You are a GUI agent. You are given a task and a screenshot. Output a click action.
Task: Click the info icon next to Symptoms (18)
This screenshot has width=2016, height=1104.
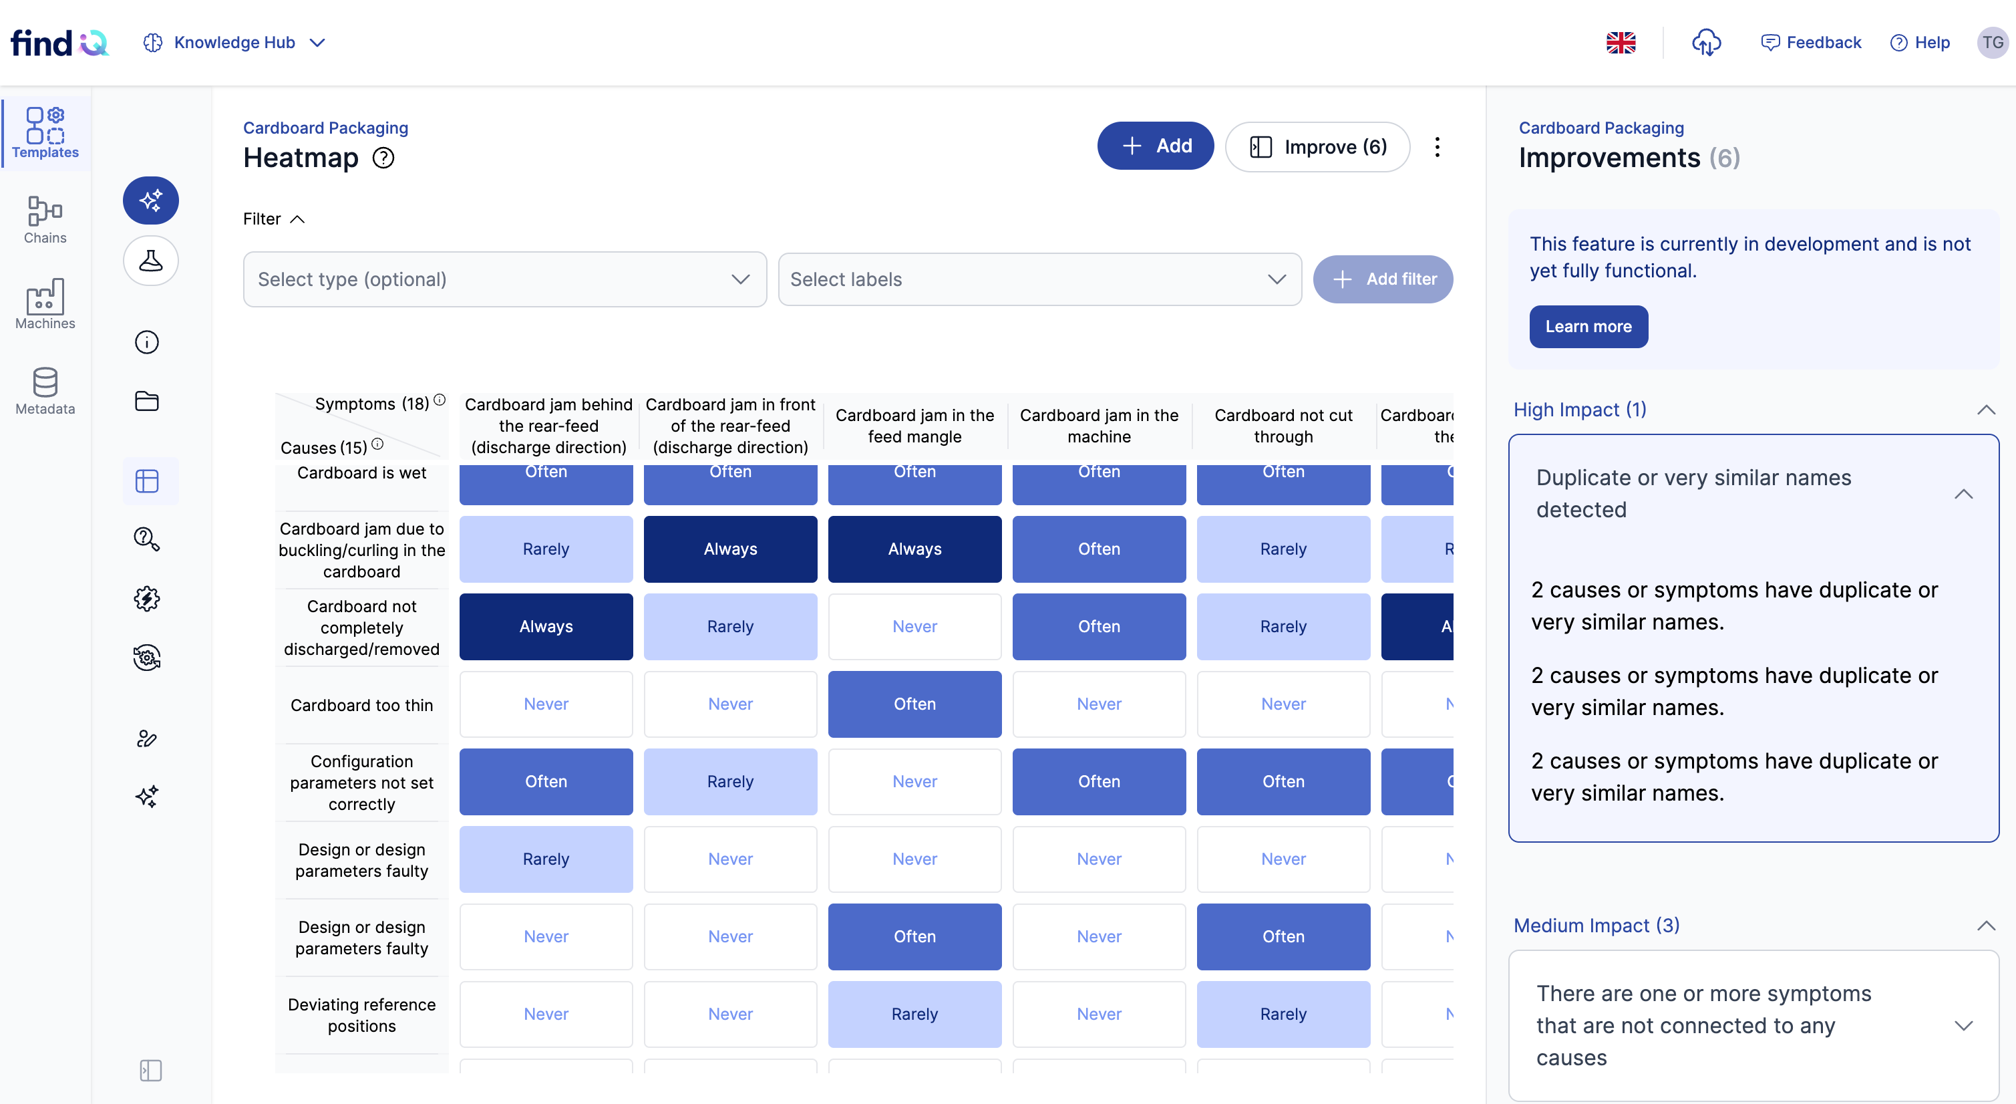coord(440,400)
